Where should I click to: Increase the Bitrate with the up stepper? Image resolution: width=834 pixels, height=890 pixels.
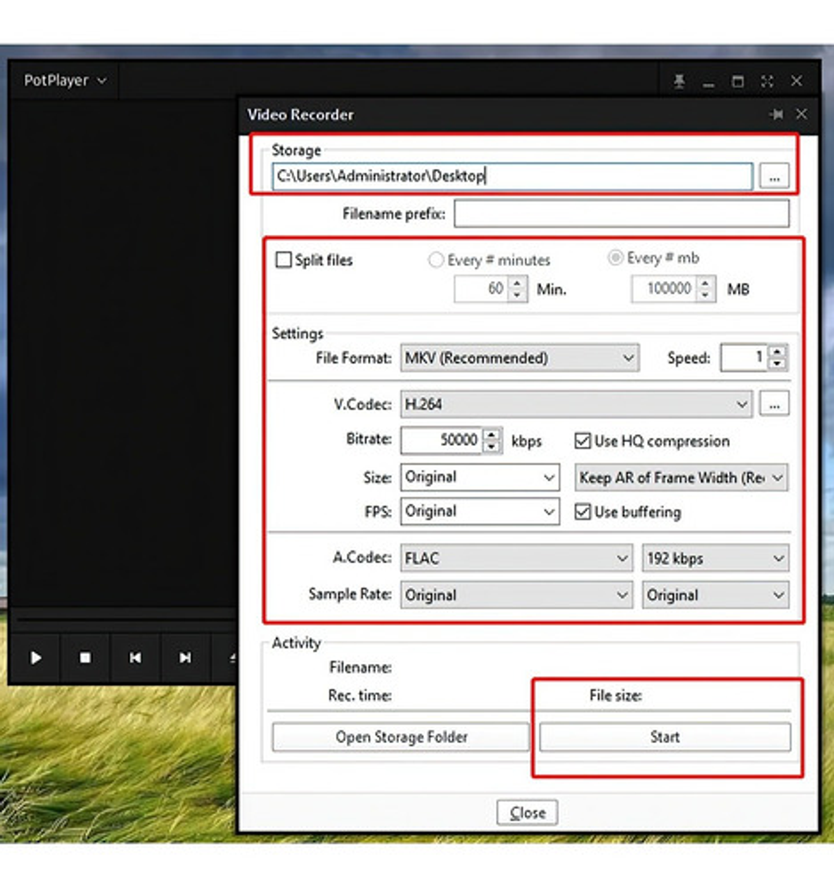pos(492,436)
